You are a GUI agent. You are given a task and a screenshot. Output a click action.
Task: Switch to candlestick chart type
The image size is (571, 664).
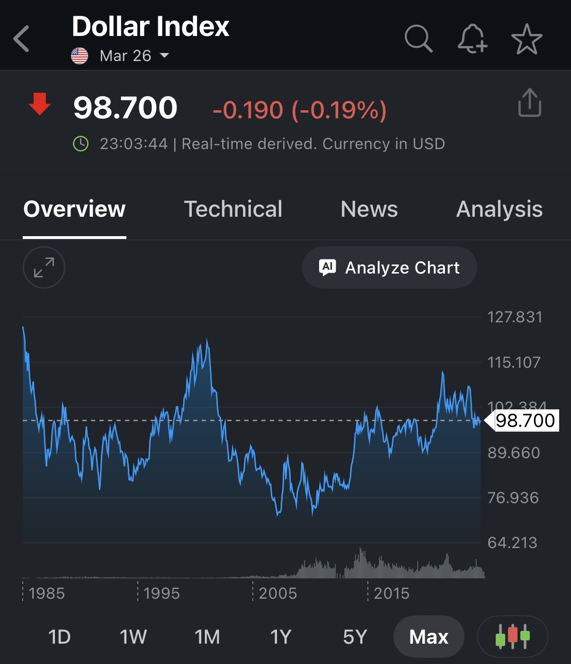point(512,637)
